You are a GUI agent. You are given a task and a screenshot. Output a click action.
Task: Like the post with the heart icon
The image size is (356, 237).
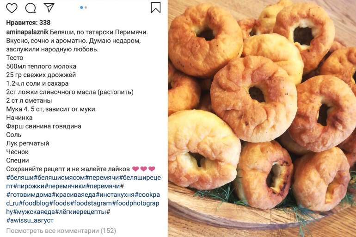click(12, 8)
